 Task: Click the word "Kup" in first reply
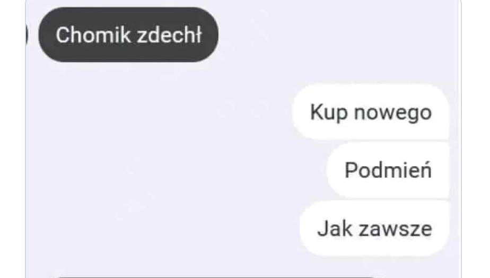(329, 112)
